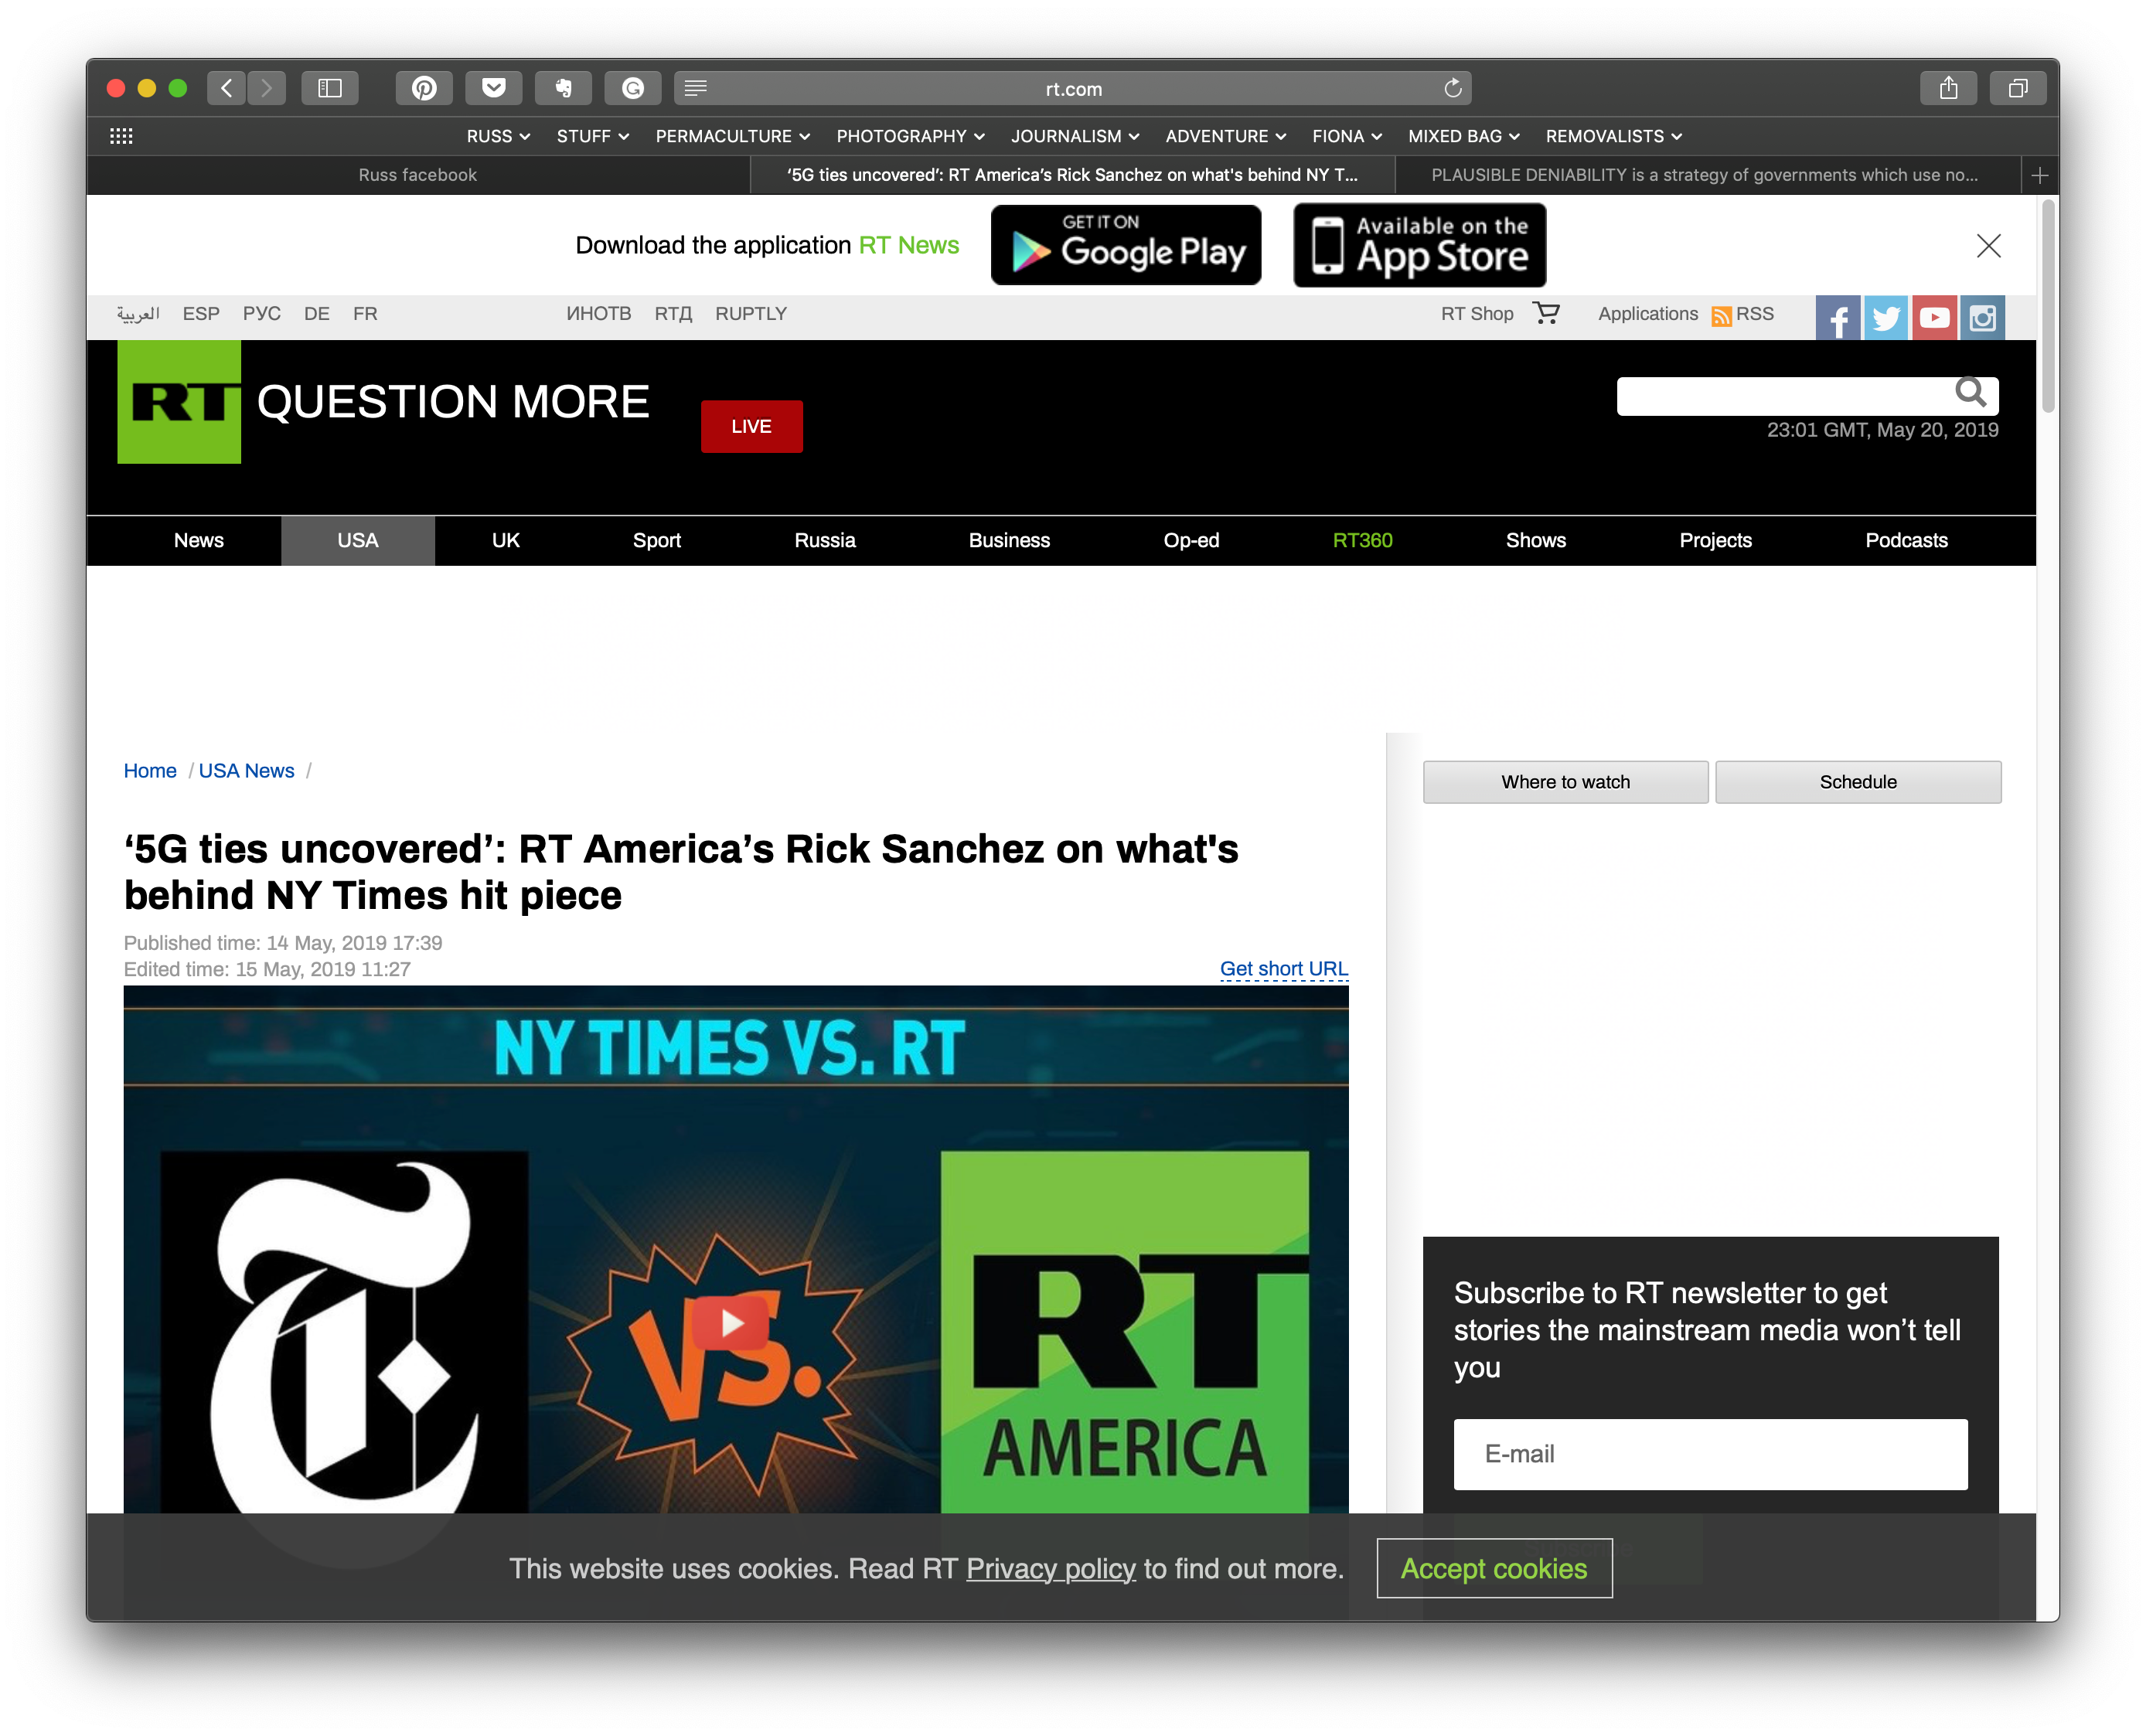Click the Grammarly extension icon
This screenshot has height=1736, width=2146.
(x=633, y=88)
